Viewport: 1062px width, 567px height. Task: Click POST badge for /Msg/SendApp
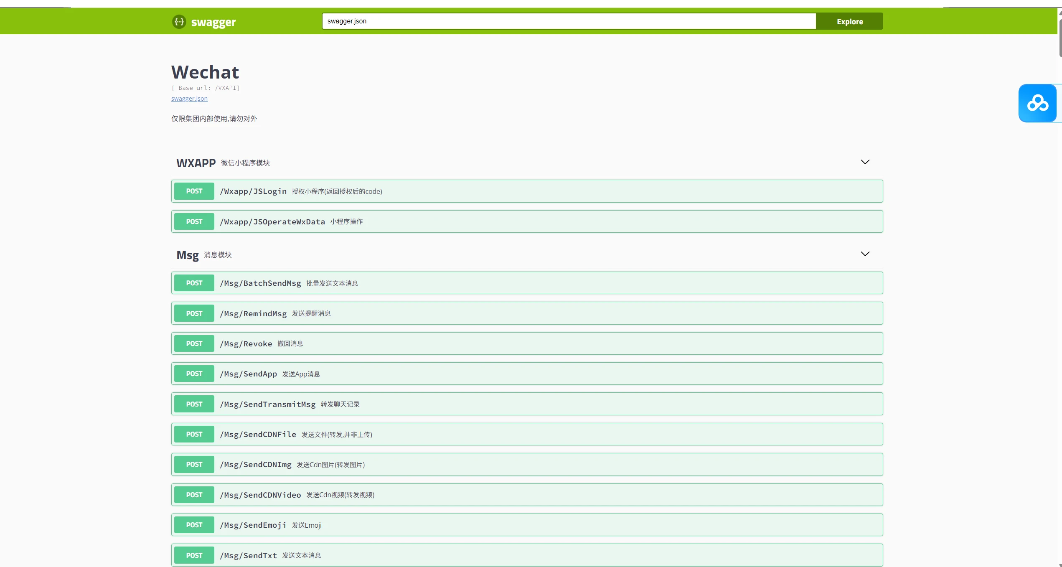click(x=194, y=374)
